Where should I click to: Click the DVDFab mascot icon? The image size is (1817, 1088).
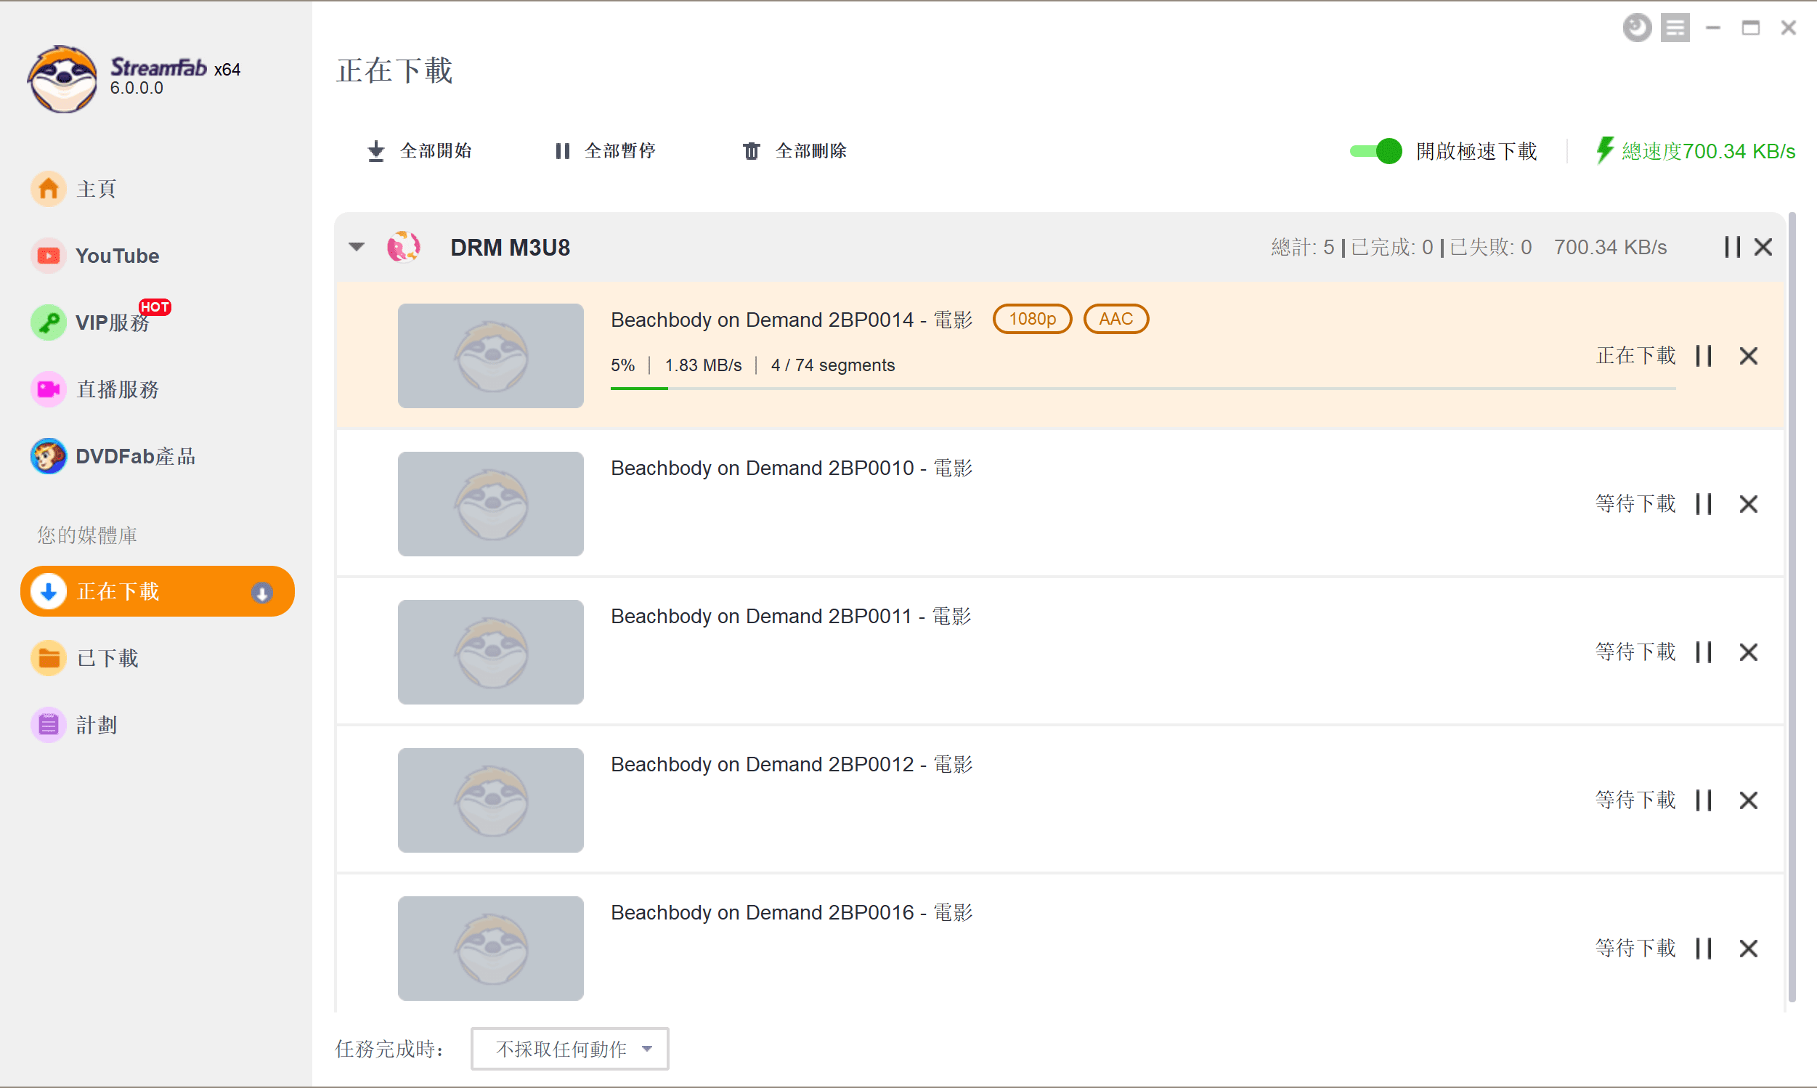49,456
